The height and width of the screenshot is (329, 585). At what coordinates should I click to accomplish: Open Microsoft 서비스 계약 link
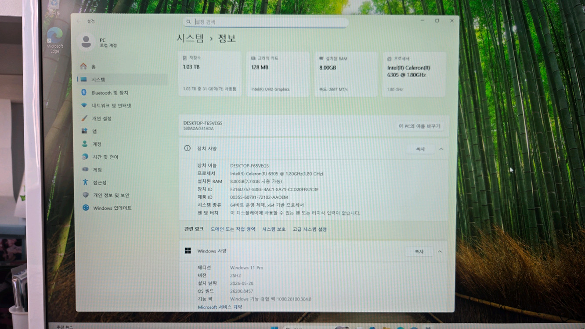pos(220,307)
